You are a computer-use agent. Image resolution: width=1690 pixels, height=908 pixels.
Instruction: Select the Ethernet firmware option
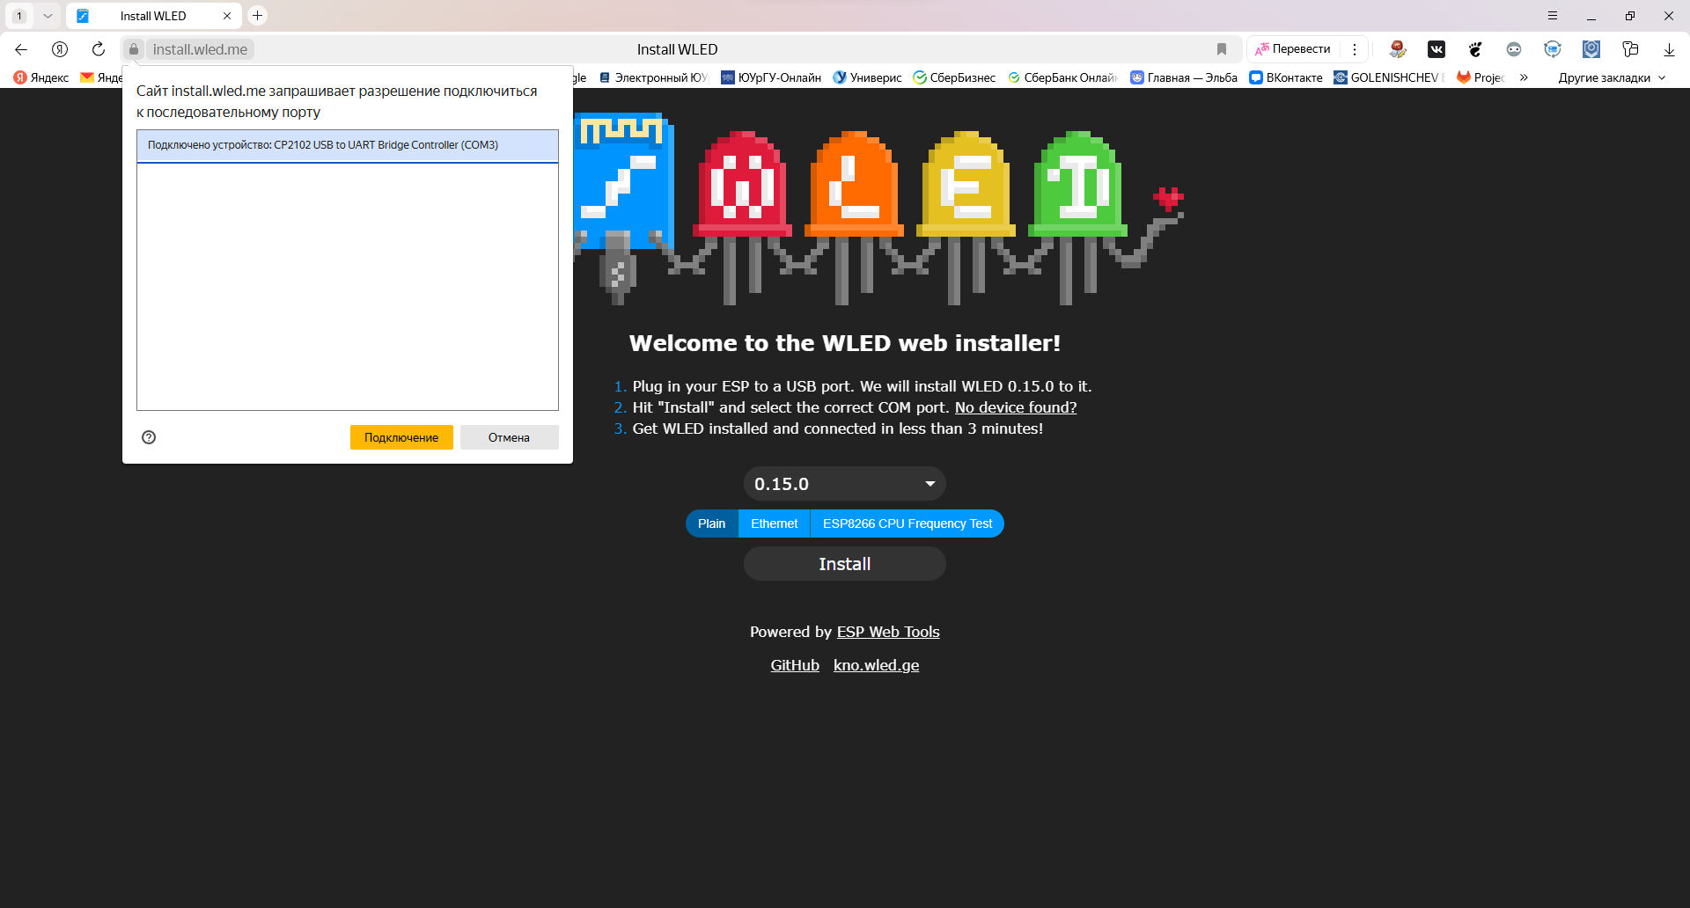tap(775, 524)
